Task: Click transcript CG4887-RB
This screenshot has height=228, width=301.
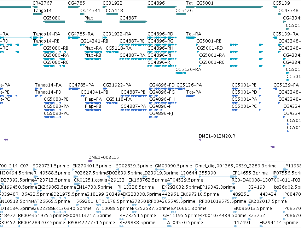Action: (133, 45)
